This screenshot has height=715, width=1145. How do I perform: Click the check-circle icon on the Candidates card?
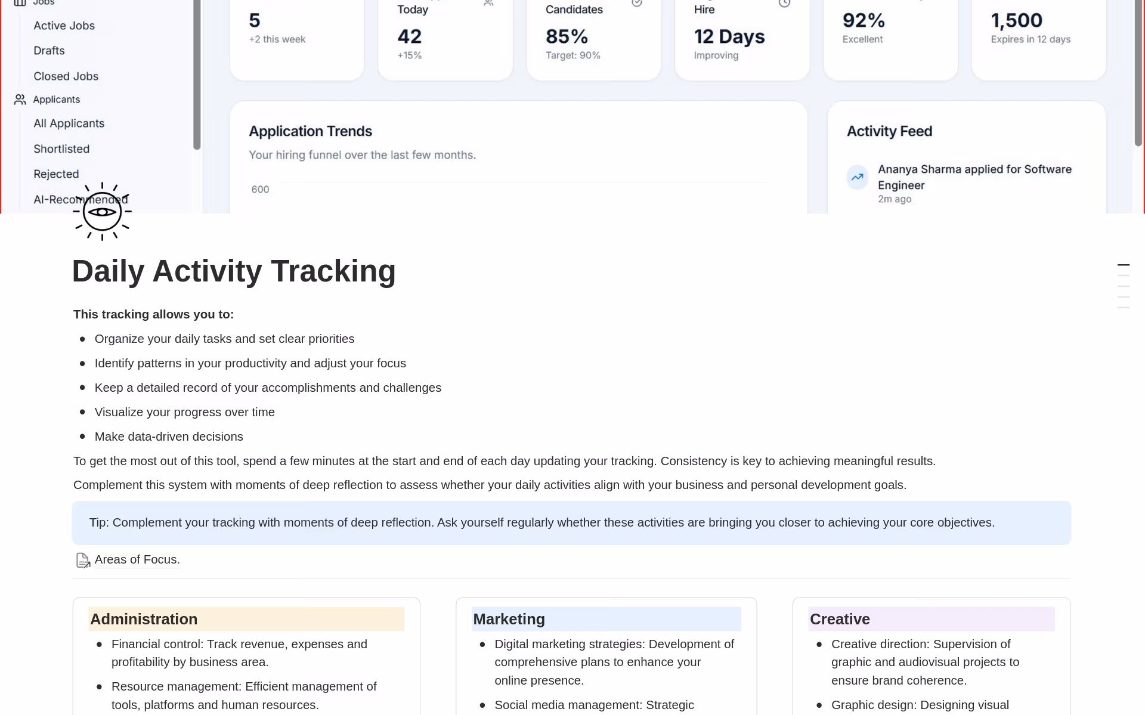coord(636,4)
